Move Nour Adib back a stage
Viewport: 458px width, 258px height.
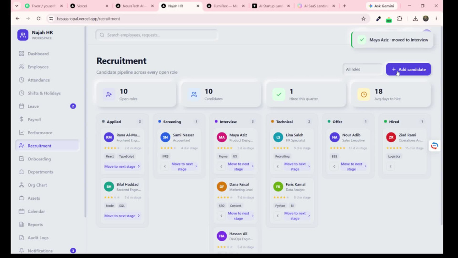click(x=334, y=166)
